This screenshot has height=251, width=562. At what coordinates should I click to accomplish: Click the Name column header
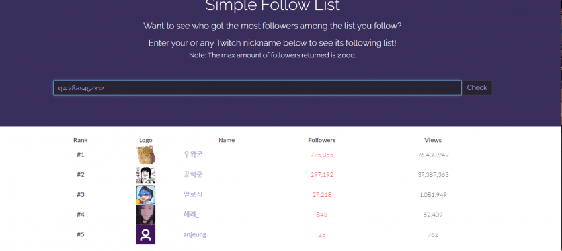pyautogui.click(x=227, y=140)
